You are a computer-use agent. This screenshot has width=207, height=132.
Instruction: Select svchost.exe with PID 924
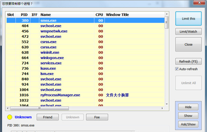click(86, 84)
